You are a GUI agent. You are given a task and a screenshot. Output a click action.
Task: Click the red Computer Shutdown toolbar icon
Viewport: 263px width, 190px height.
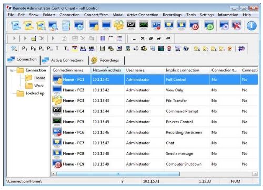click(x=194, y=26)
